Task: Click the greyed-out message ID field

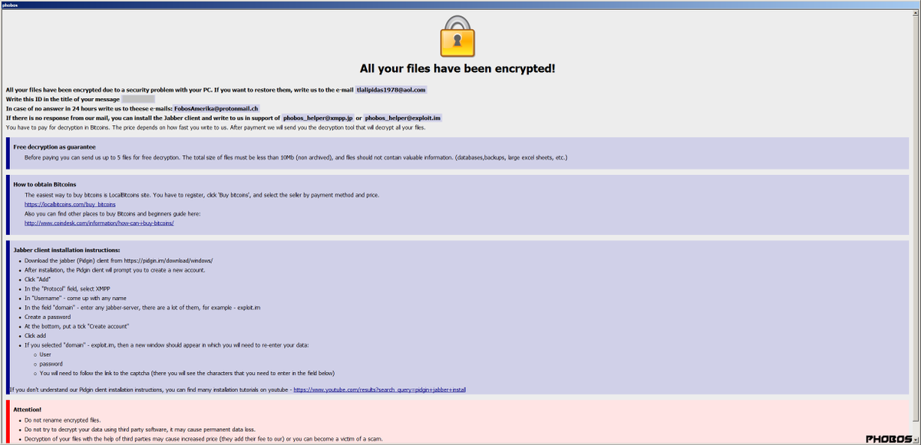Action: tap(138, 99)
